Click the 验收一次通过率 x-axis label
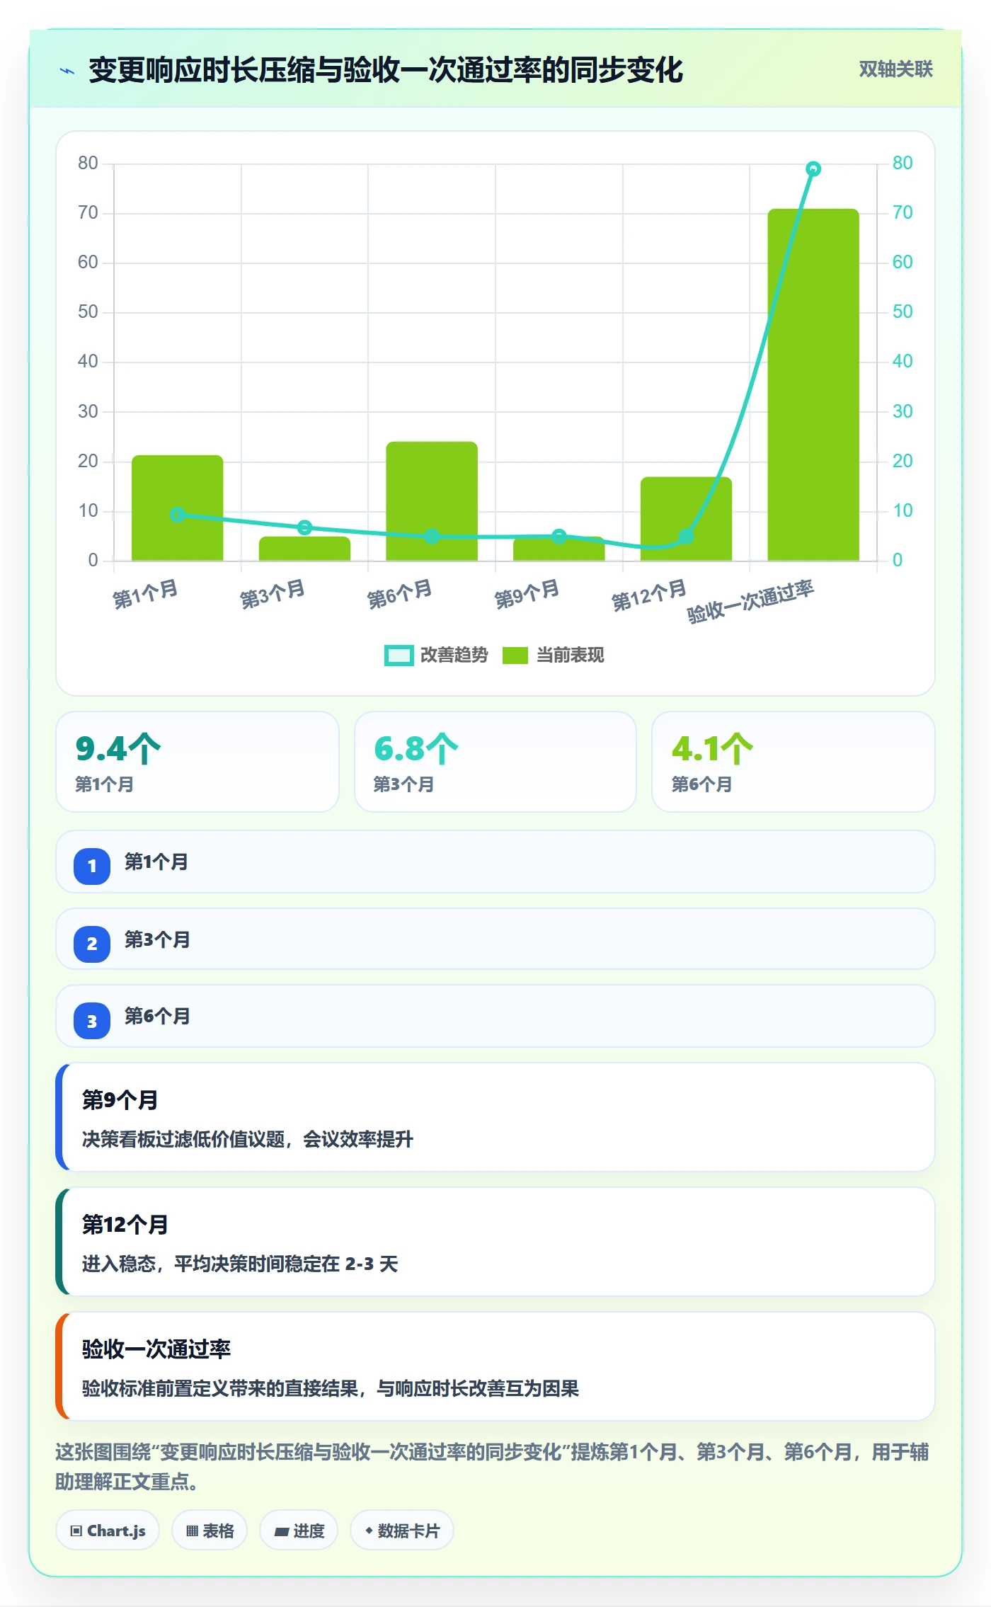The image size is (991, 1607). tap(750, 602)
